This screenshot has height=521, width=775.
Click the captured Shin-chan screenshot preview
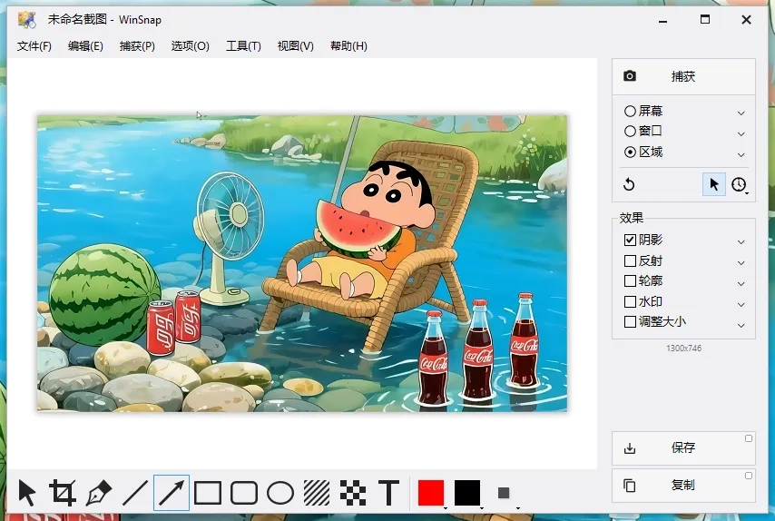point(302,263)
